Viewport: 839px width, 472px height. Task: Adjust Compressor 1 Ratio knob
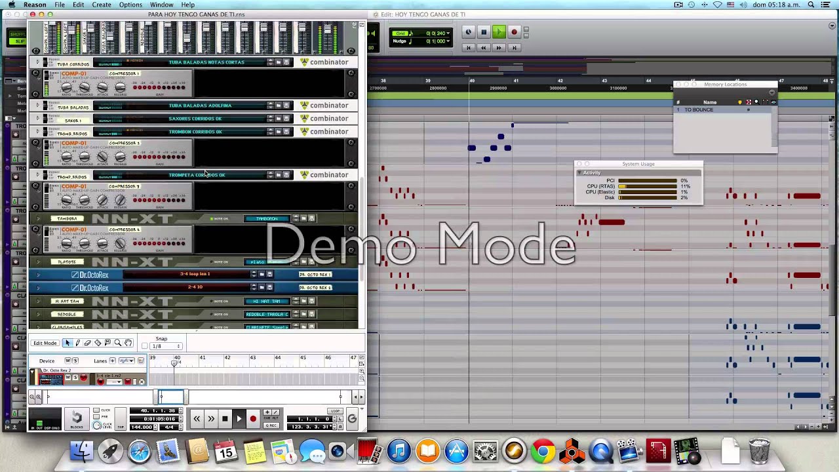pos(67,87)
